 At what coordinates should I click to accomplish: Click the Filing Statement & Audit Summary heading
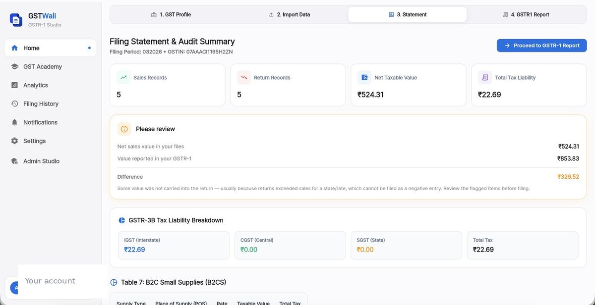pyautogui.click(x=172, y=42)
